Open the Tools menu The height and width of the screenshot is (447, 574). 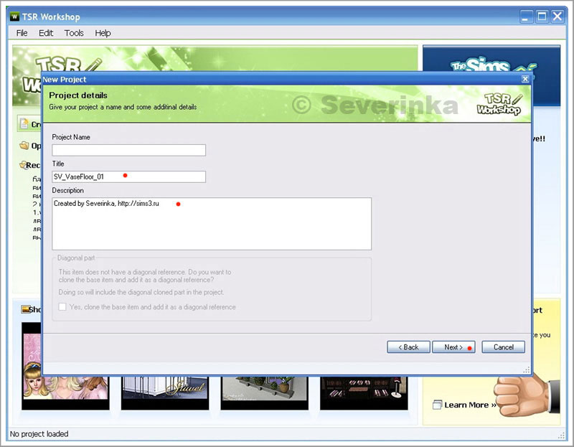pyautogui.click(x=74, y=33)
